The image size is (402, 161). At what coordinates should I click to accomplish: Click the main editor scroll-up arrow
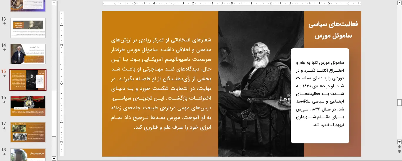coord(399,3)
